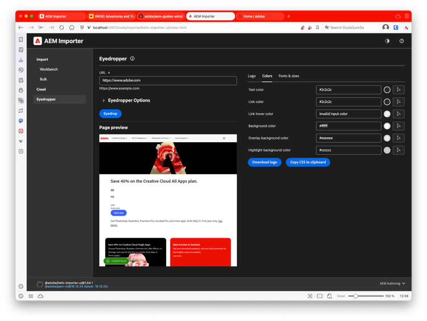Click the URL input field
427x321 pixels.
(x=168, y=81)
